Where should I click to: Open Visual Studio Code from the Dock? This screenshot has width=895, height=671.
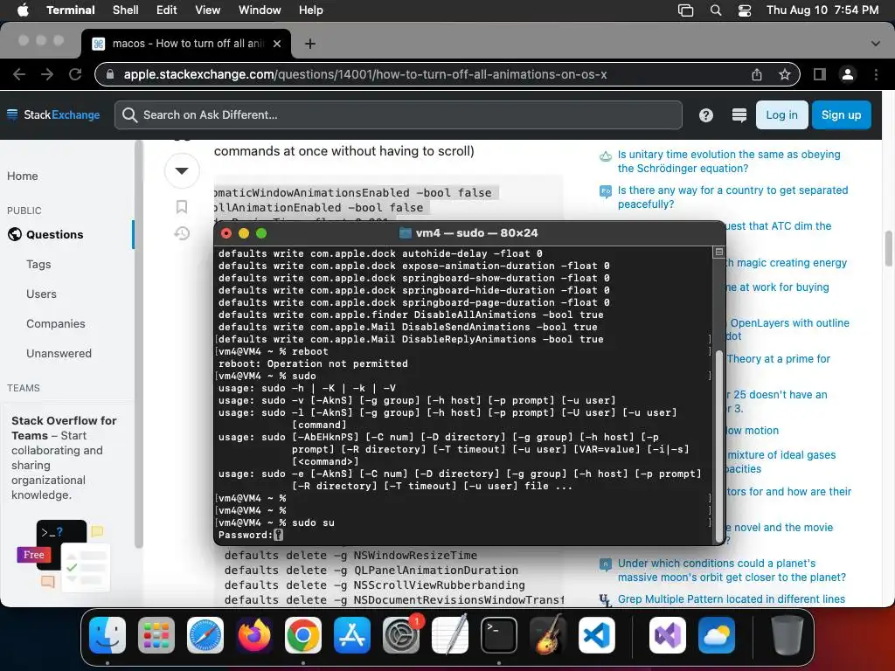click(x=597, y=635)
